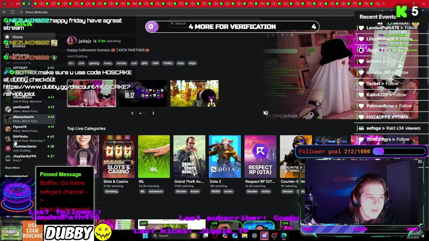The height and width of the screenshot is (241, 429).
Task: Open a new browser tab with plus
Action: click(384, 4)
